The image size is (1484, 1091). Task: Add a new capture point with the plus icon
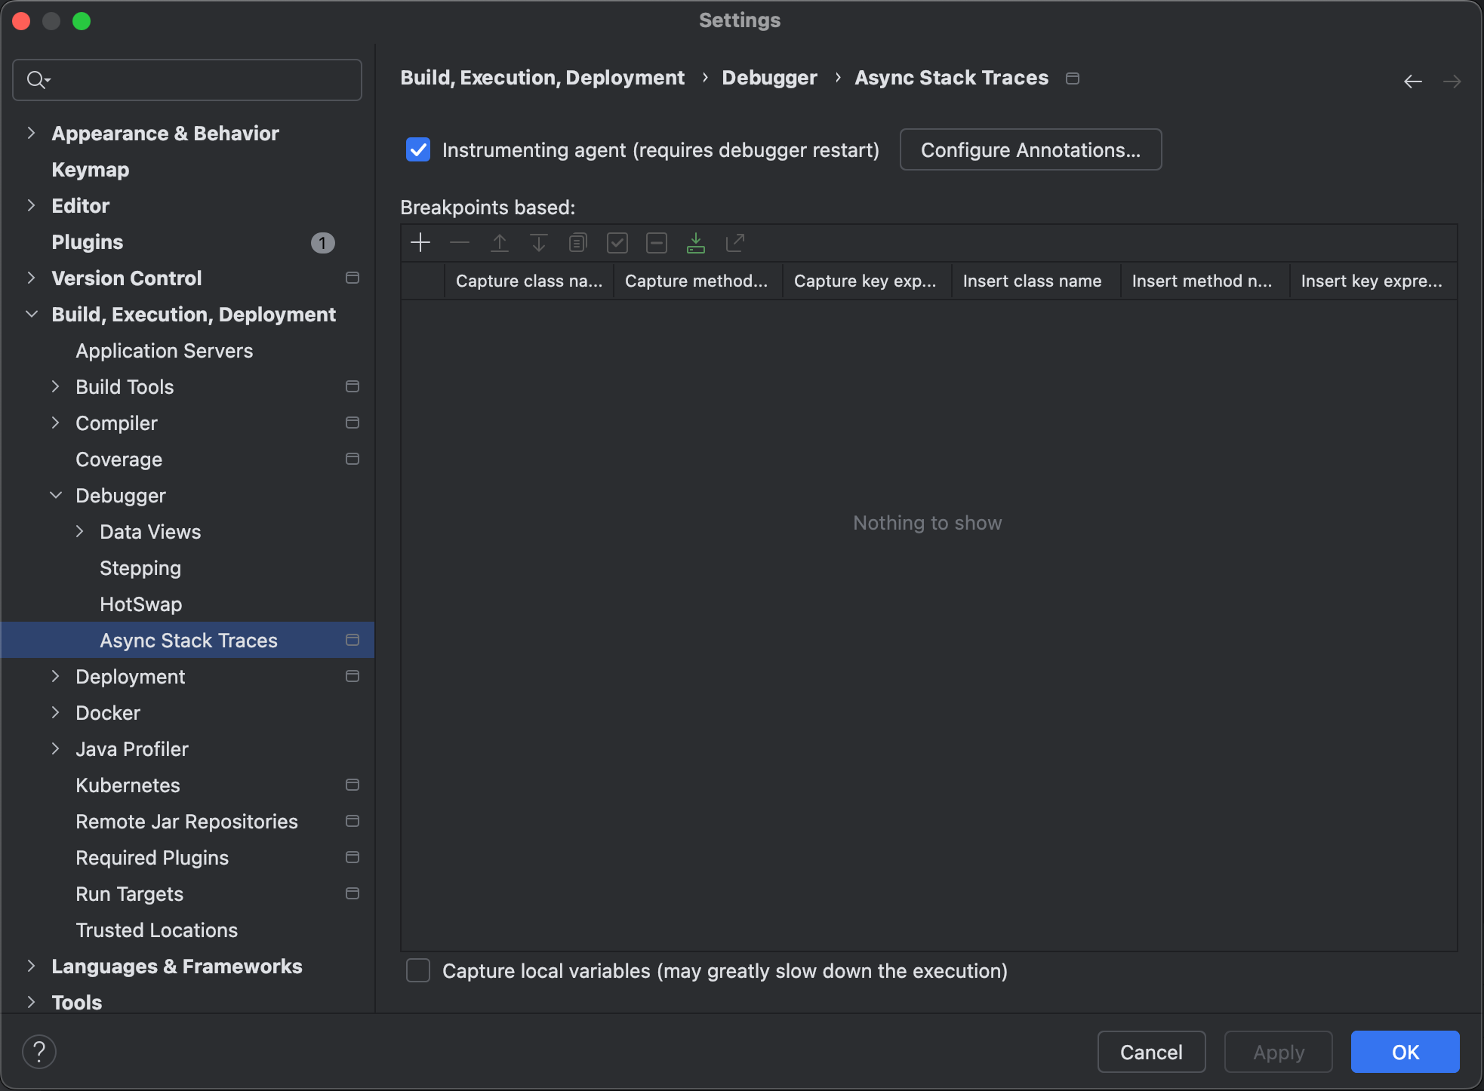(420, 242)
